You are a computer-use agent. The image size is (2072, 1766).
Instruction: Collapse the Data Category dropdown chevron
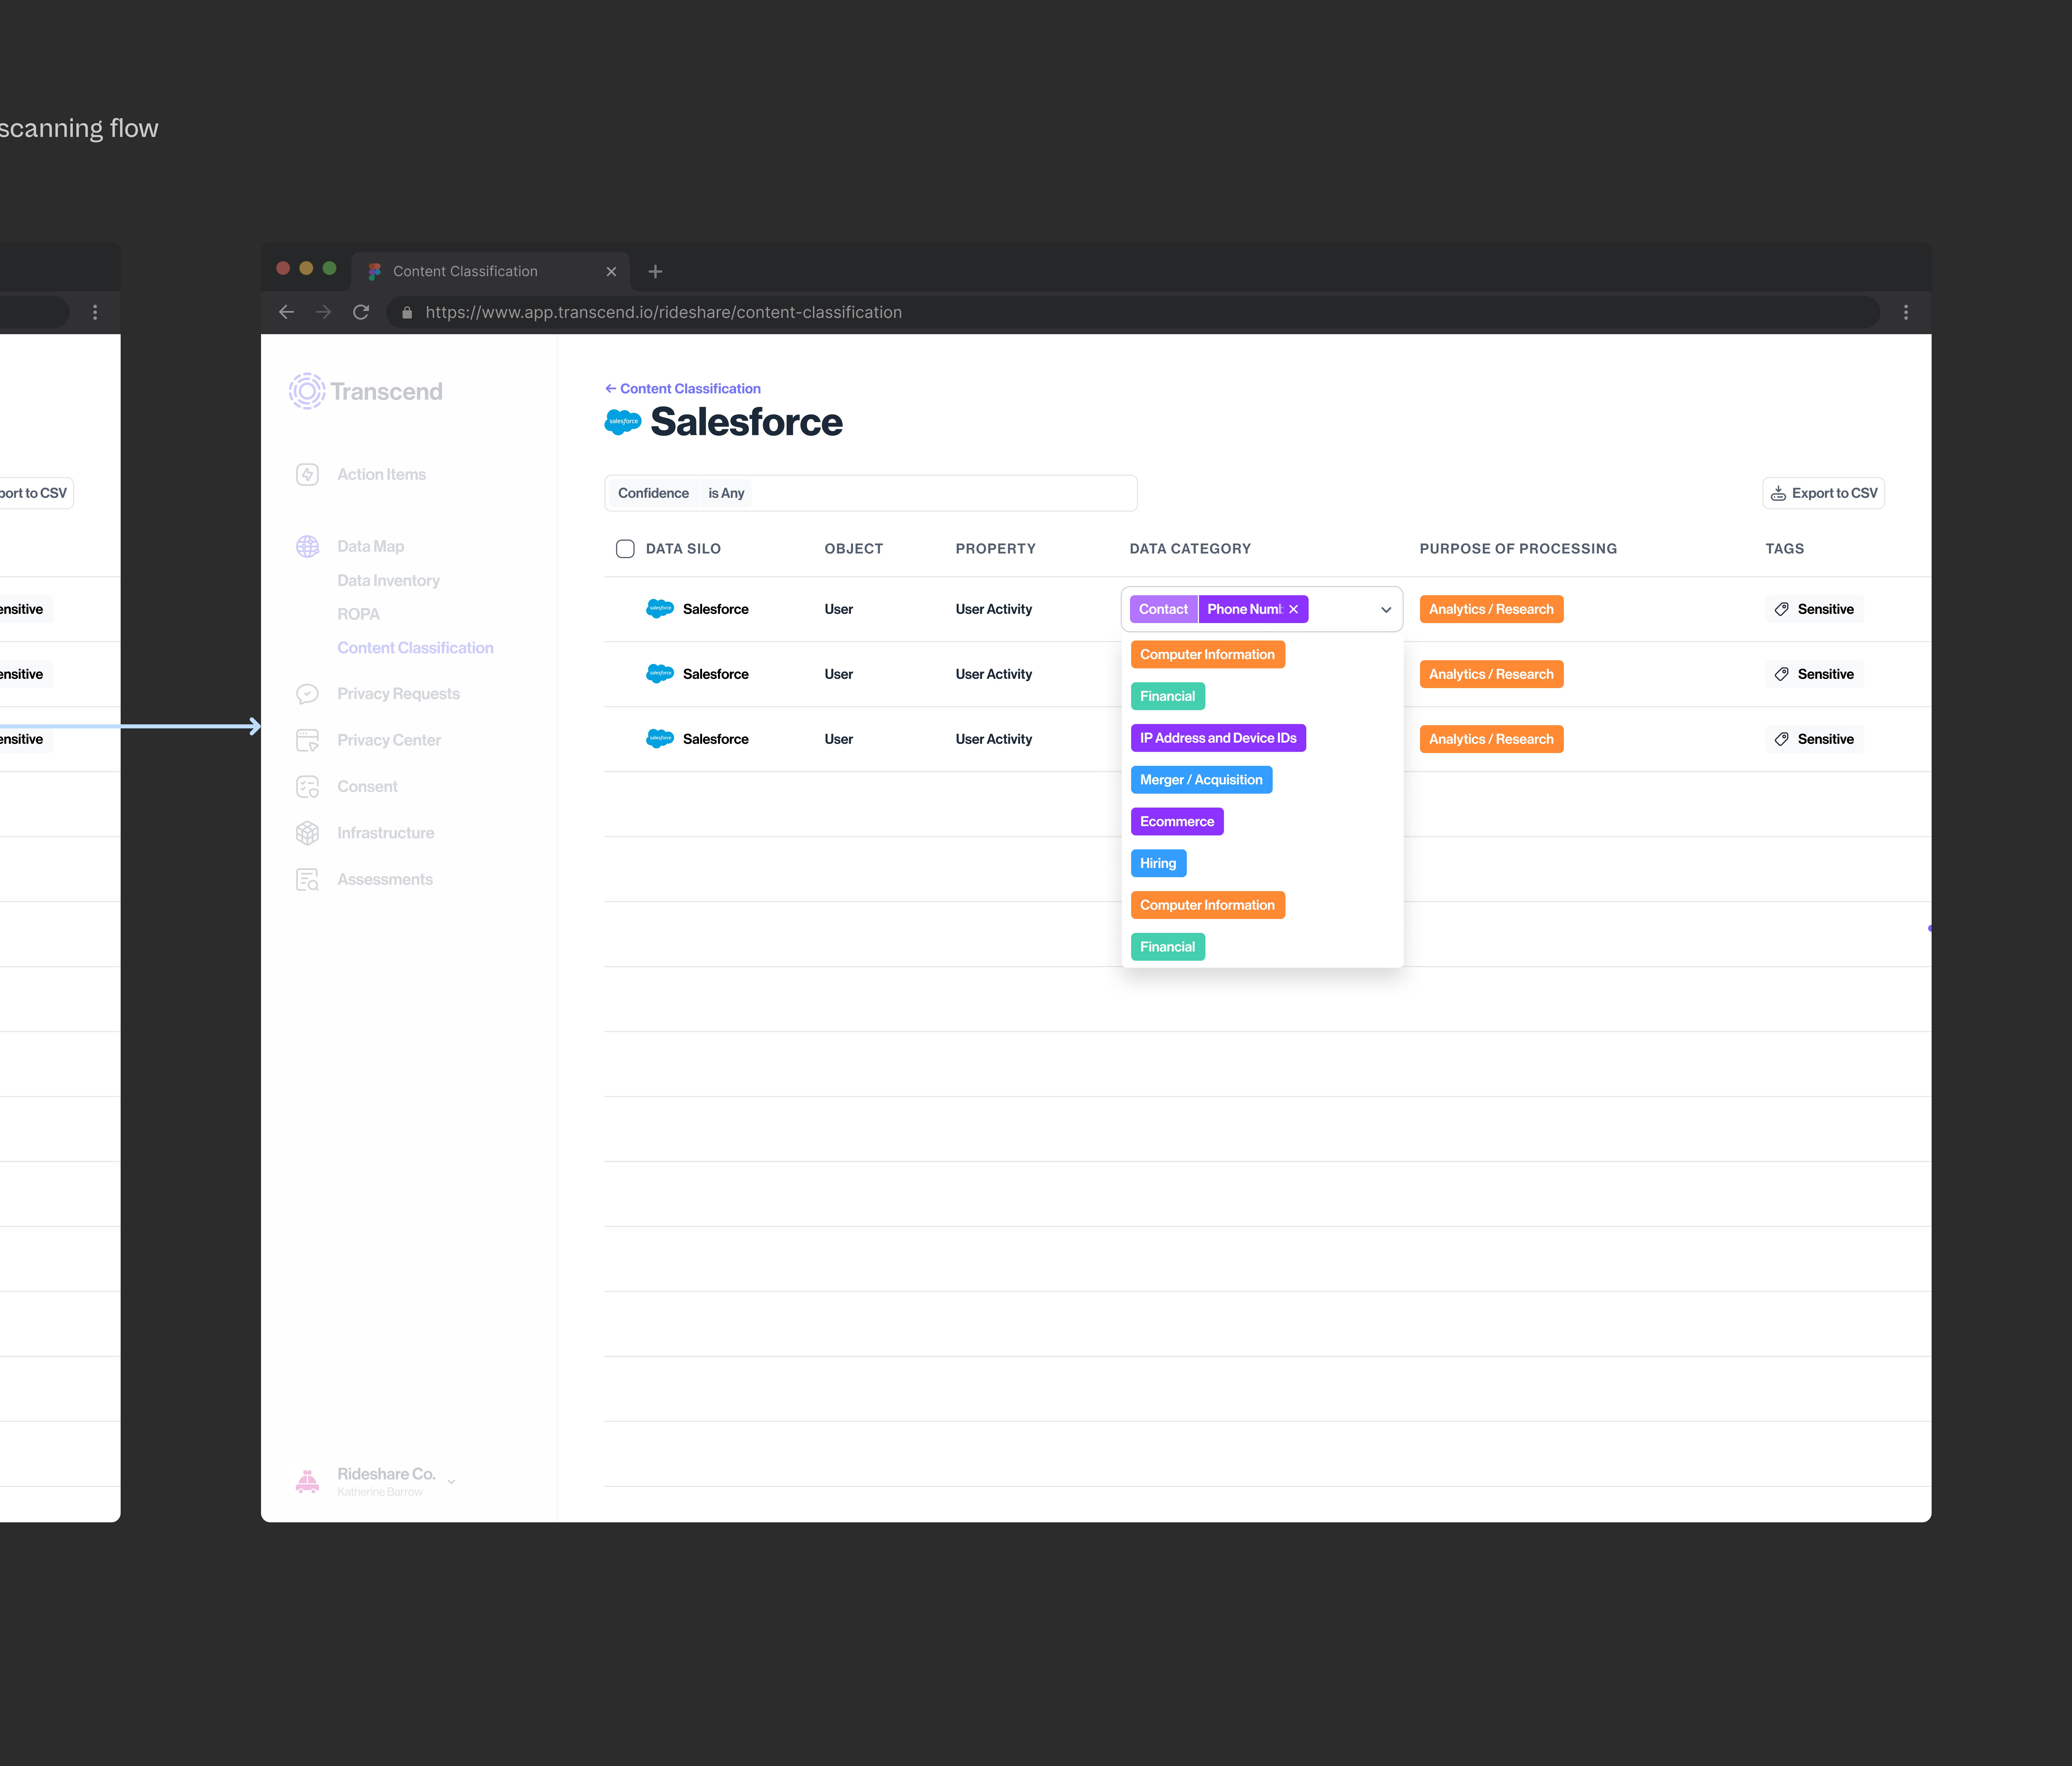(x=1386, y=609)
